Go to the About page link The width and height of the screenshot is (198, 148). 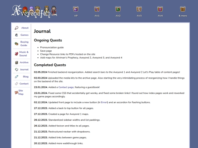coord(25,28)
